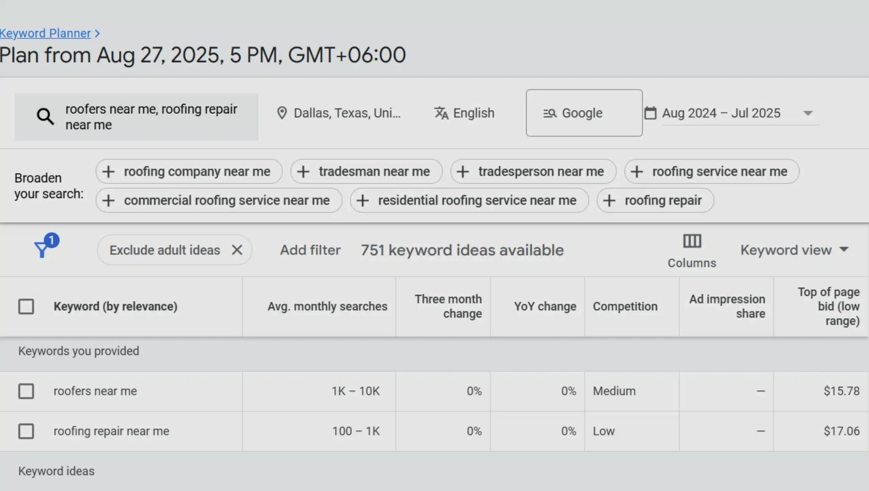Image resolution: width=869 pixels, height=491 pixels.
Task: Remove the Exclude adult ideas filter with X
Action: [x=238, y=250]
